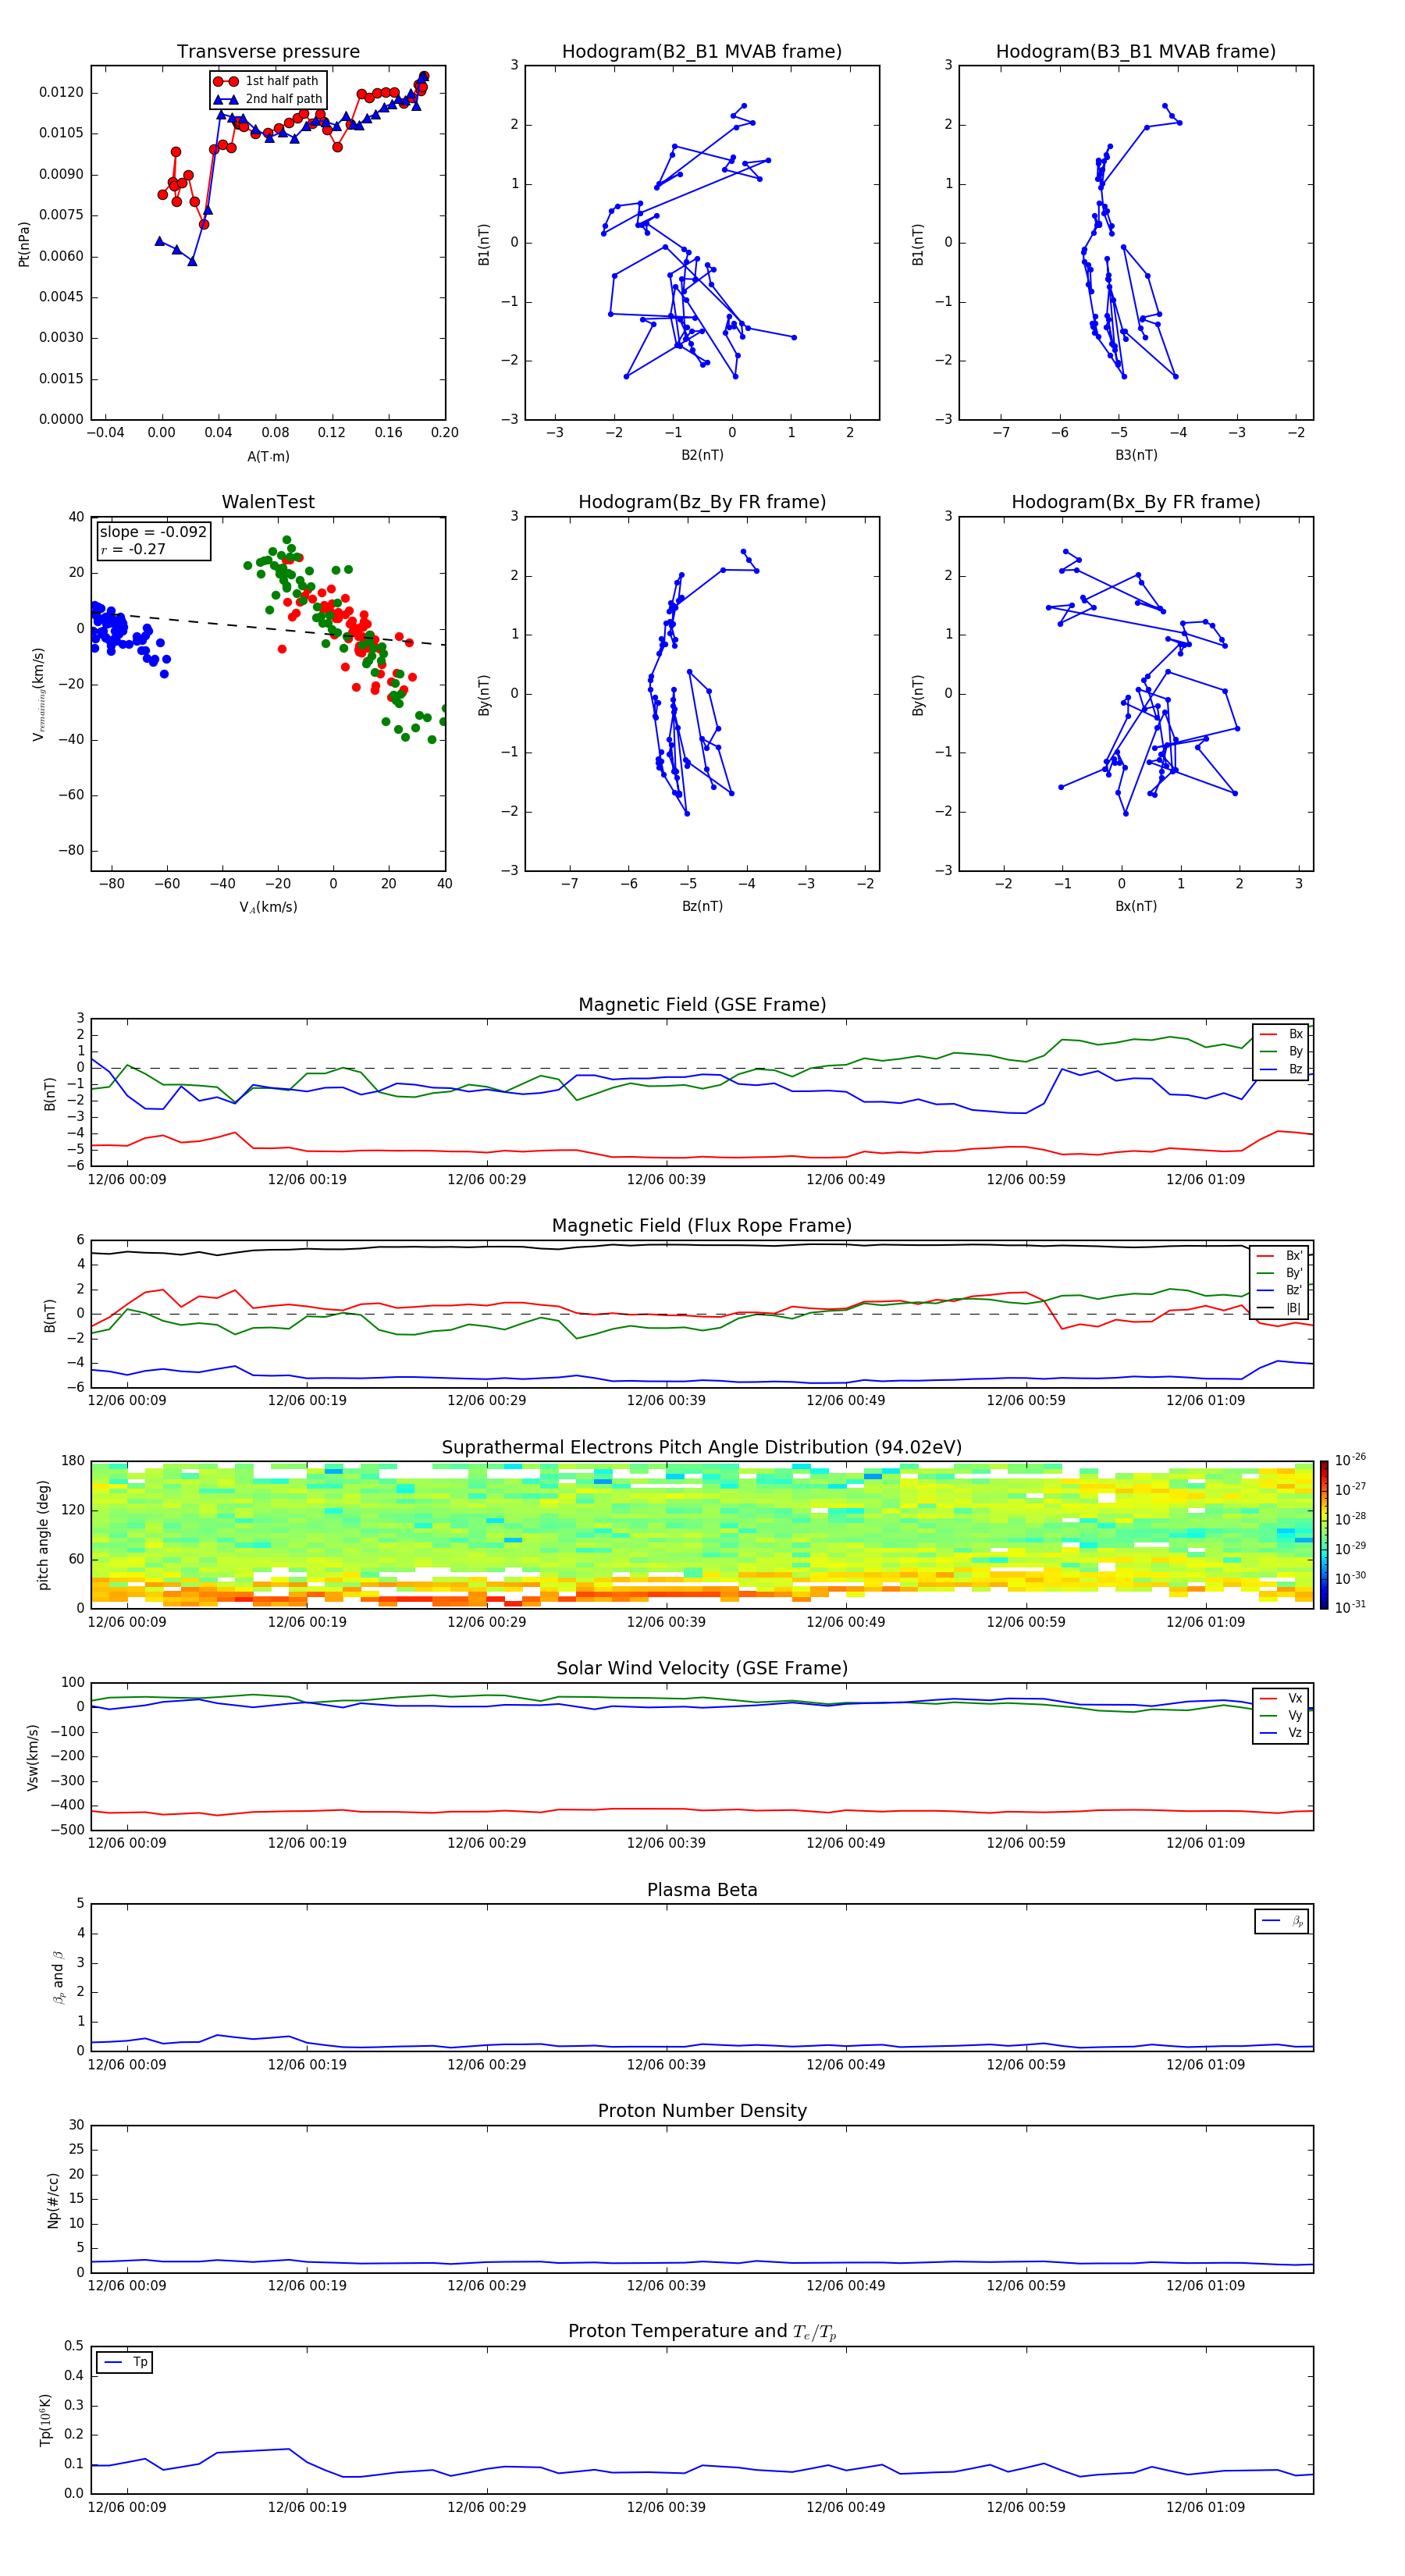The image size is (1405, 2576).
Task: Select the Vz legend entry
Action: [1281, 1733]
